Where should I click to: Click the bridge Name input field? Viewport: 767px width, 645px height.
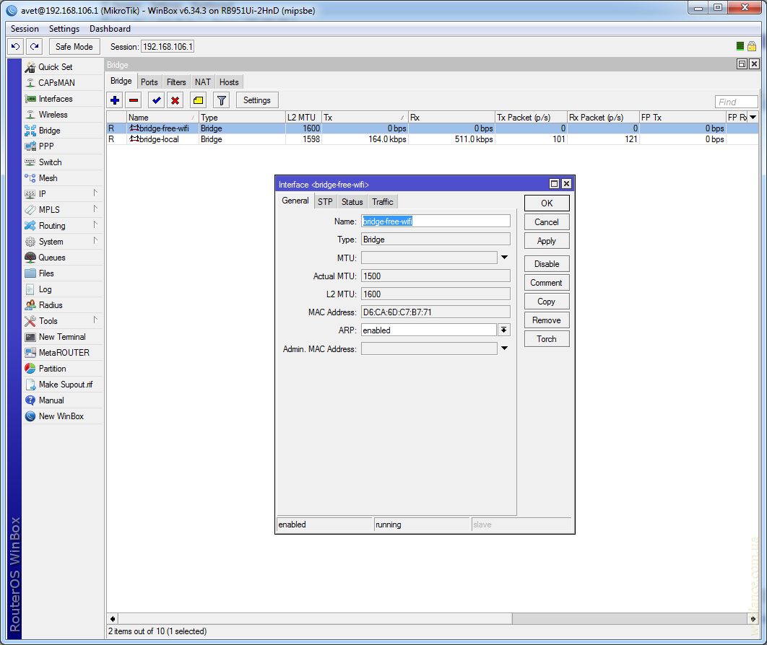click(x=435, y=221)
